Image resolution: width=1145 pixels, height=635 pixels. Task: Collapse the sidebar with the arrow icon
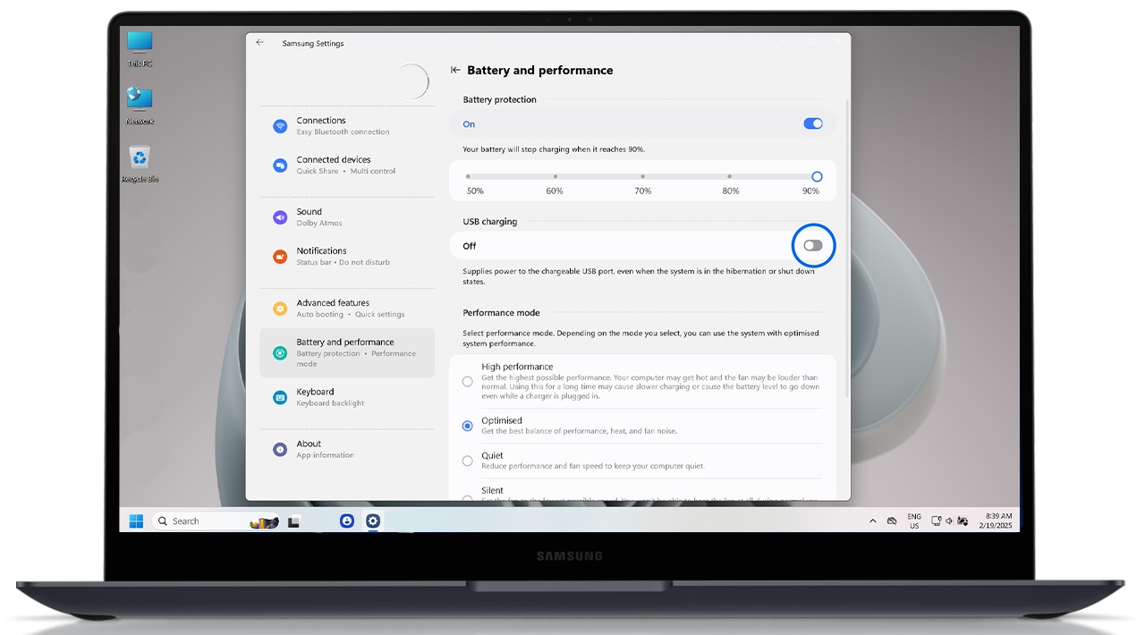coord(455,70)
